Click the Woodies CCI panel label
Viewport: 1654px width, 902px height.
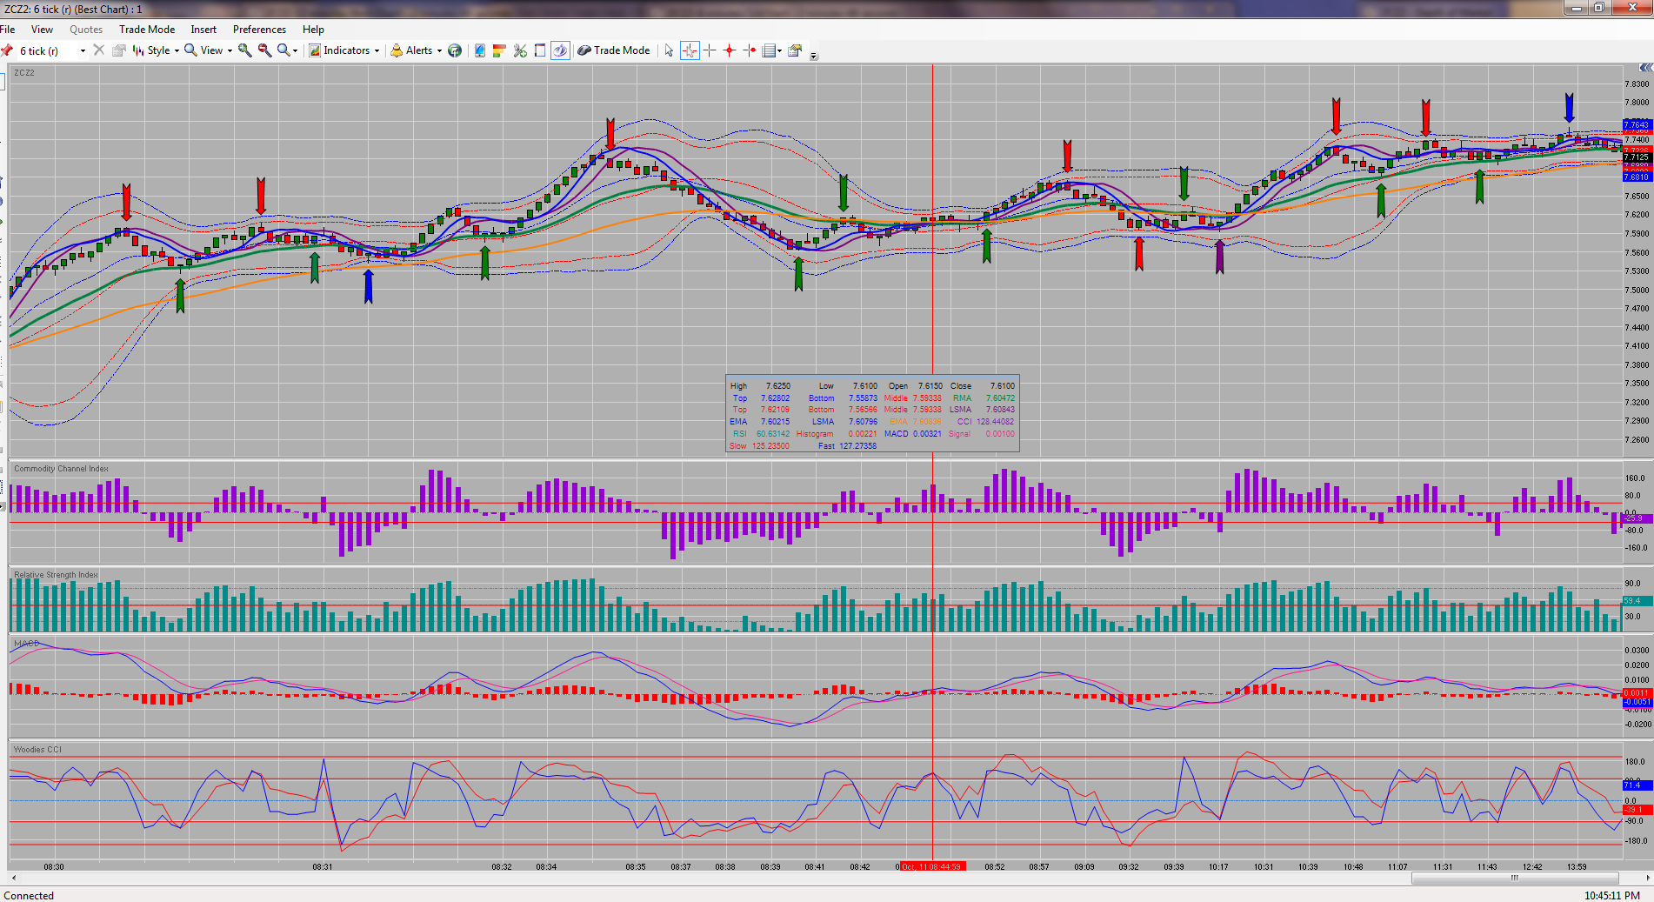click(37, 750)
